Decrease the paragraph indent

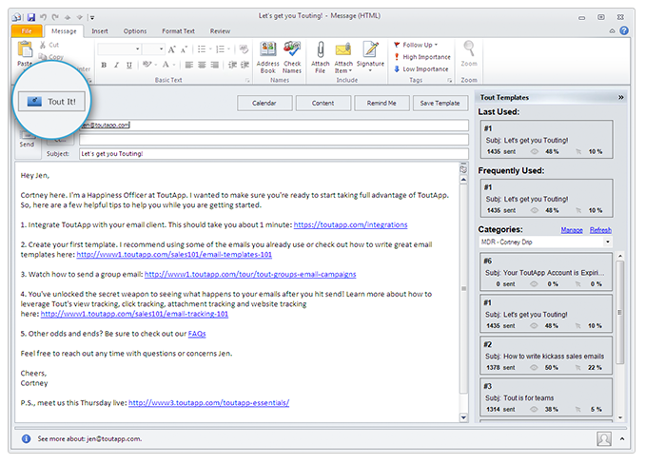232,65
